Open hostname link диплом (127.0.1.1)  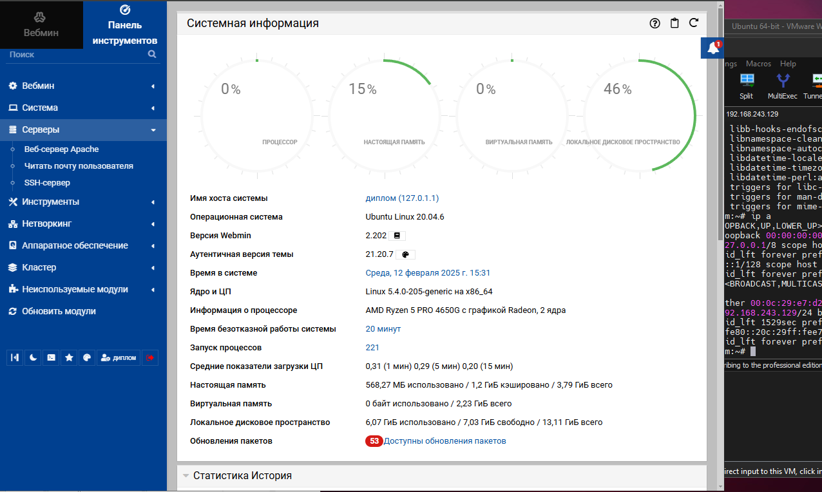402,198
